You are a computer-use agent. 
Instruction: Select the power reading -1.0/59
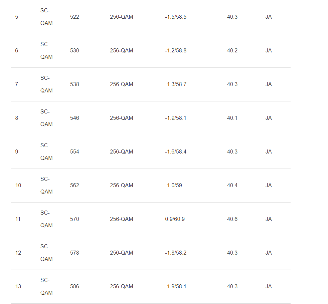click(173, 186)
